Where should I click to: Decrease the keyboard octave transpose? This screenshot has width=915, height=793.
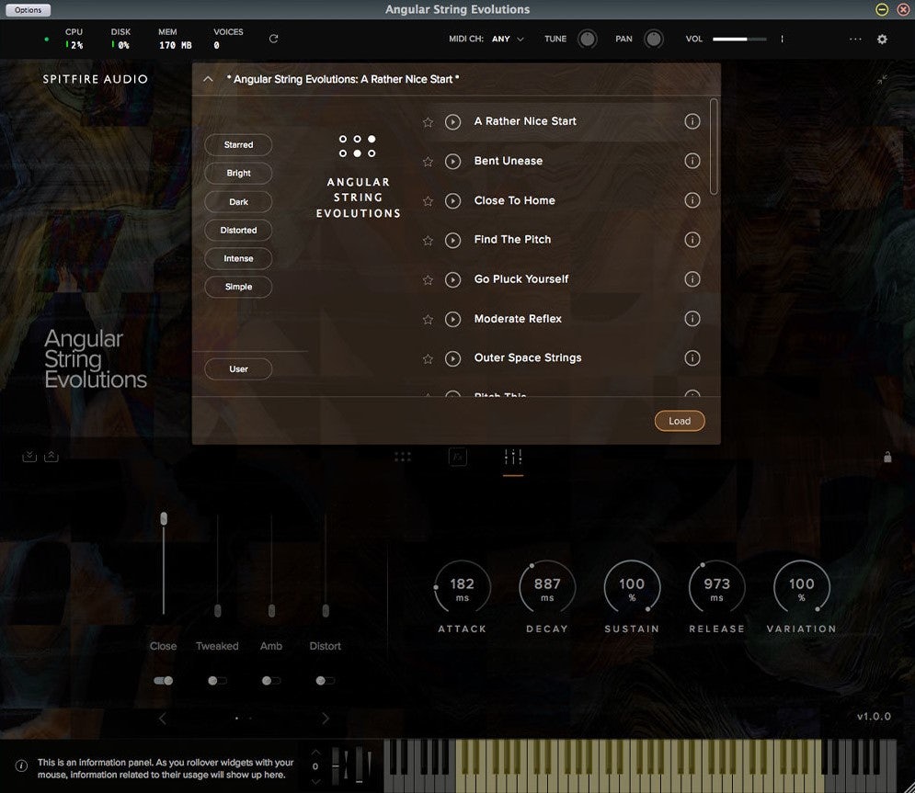click(x=315, y=781)
